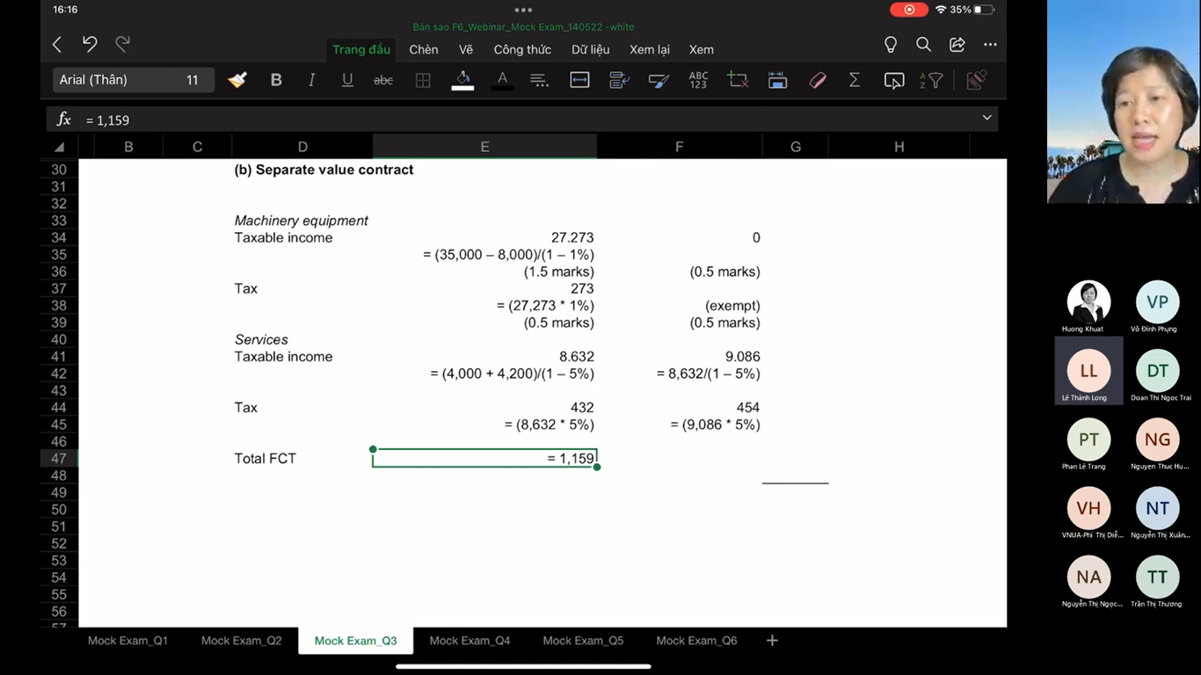Merge cells with the merge icon
Viewport: 1201px width, 675px height.
tap(579, 80)
